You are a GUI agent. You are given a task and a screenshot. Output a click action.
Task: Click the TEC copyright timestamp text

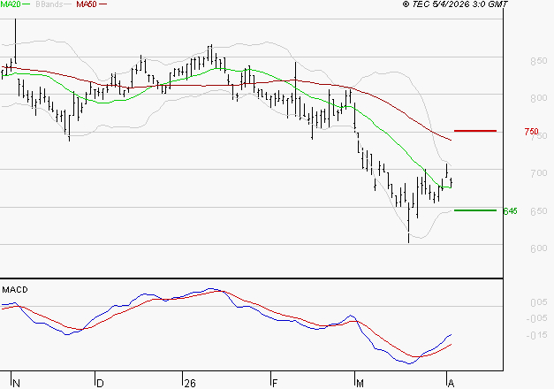point(455,4)
